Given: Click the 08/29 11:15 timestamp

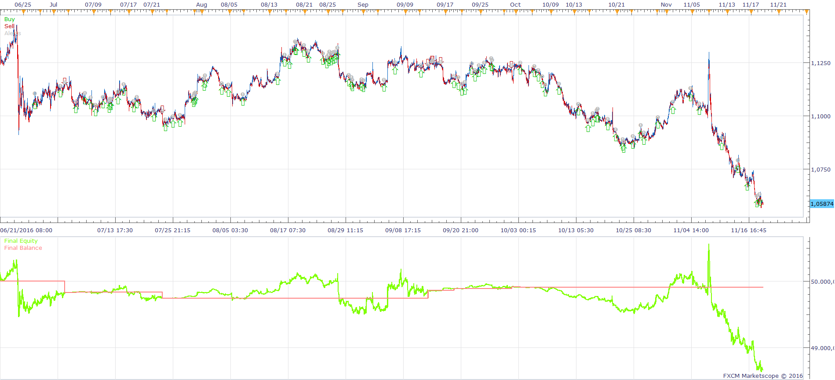Looking at the screenshot, I should [346, 230].
